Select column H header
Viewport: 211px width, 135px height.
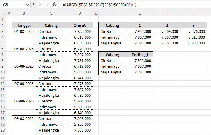pyautogui.click(x=167, y=13)
